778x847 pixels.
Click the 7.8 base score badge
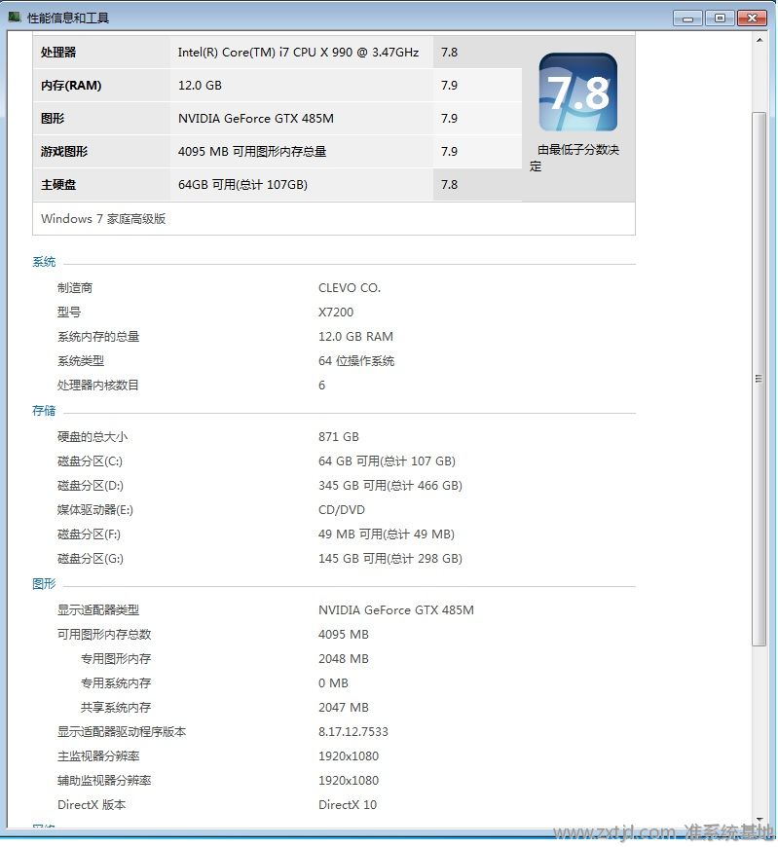577,92
